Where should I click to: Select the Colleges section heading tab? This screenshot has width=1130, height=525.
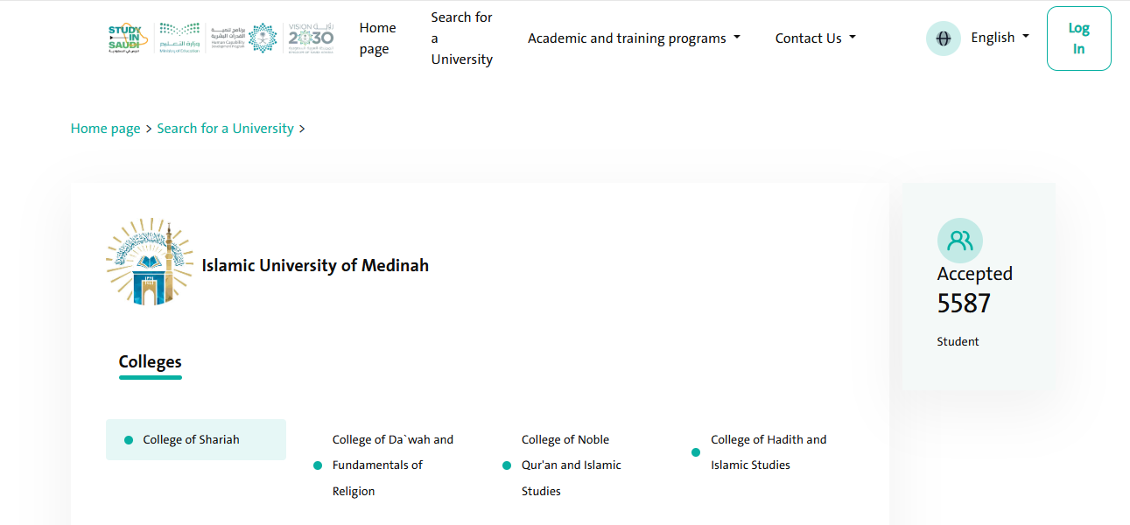[x=150, y=362]
